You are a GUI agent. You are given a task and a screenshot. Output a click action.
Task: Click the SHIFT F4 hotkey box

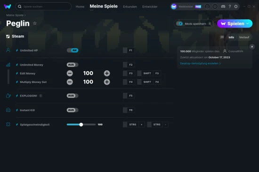click(149, 82)
